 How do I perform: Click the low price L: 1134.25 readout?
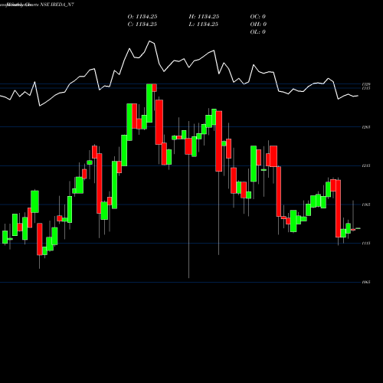(204, 25)
